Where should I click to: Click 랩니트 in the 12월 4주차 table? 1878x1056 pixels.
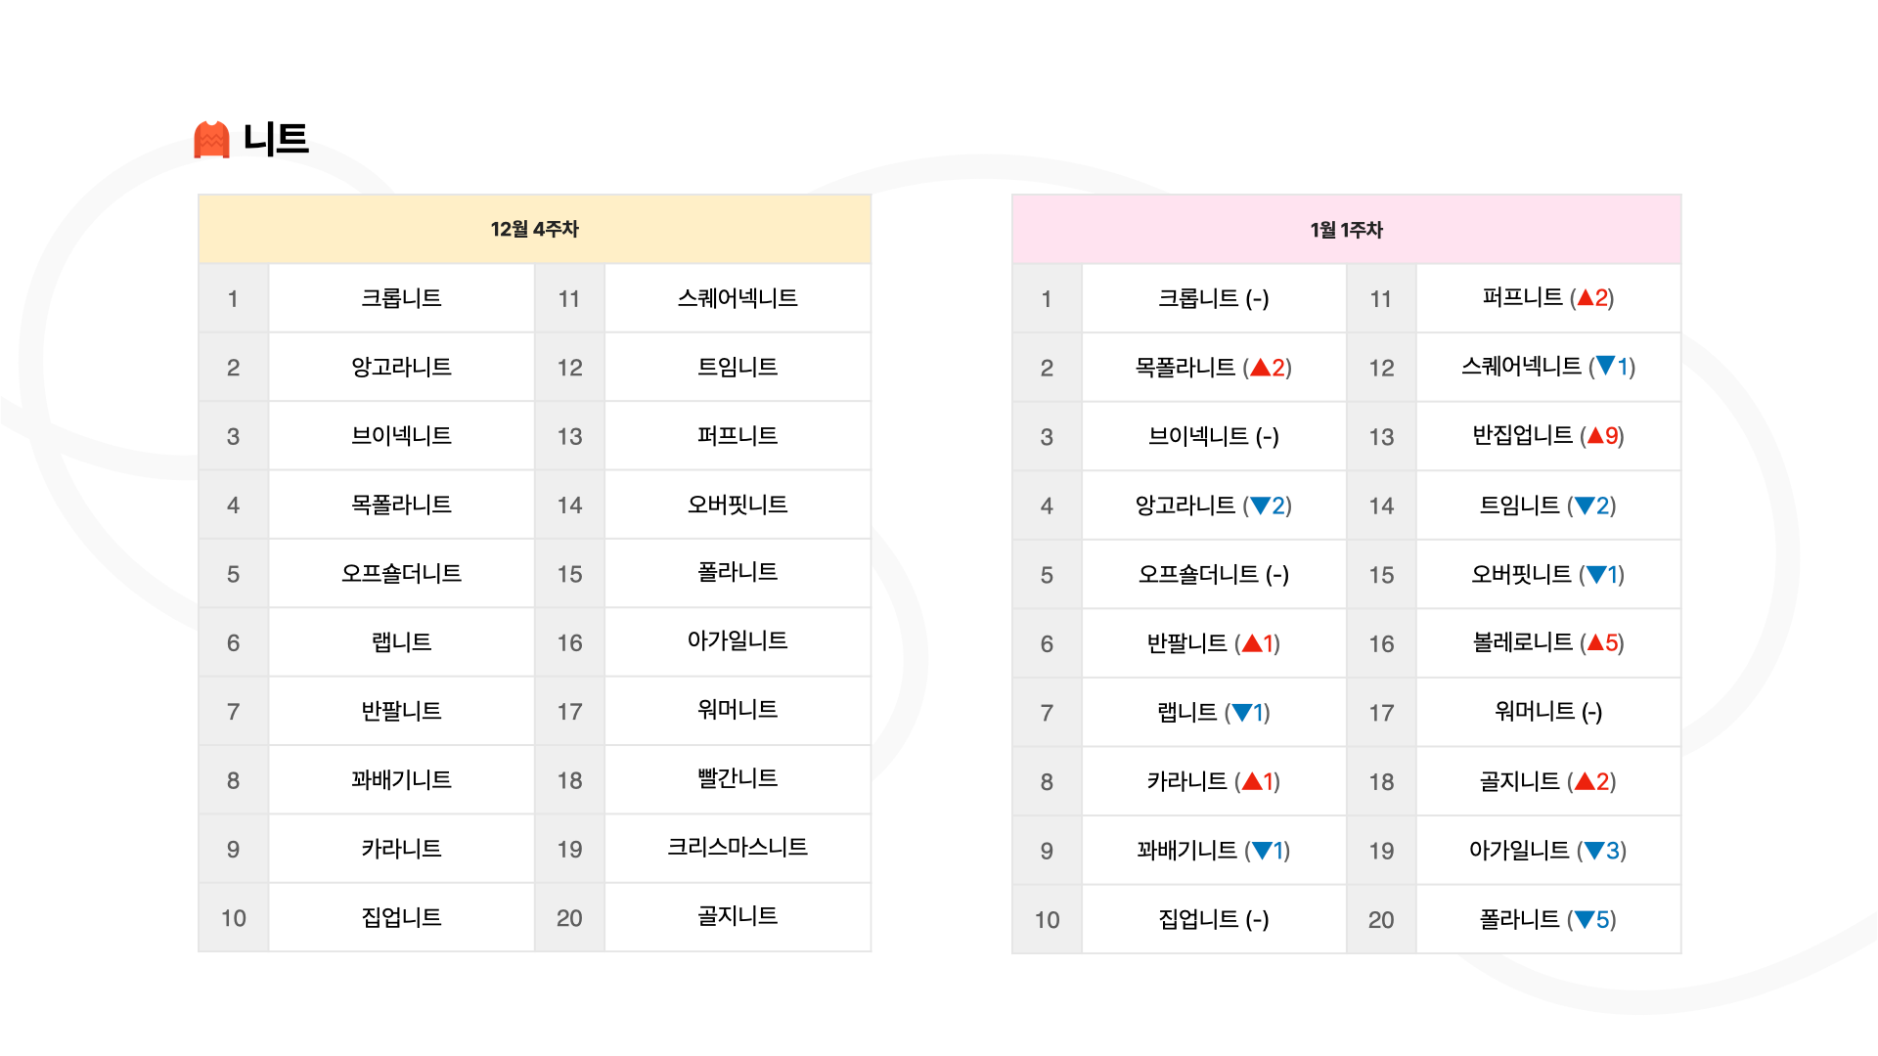pyautogui.click(x=401, y=642)
